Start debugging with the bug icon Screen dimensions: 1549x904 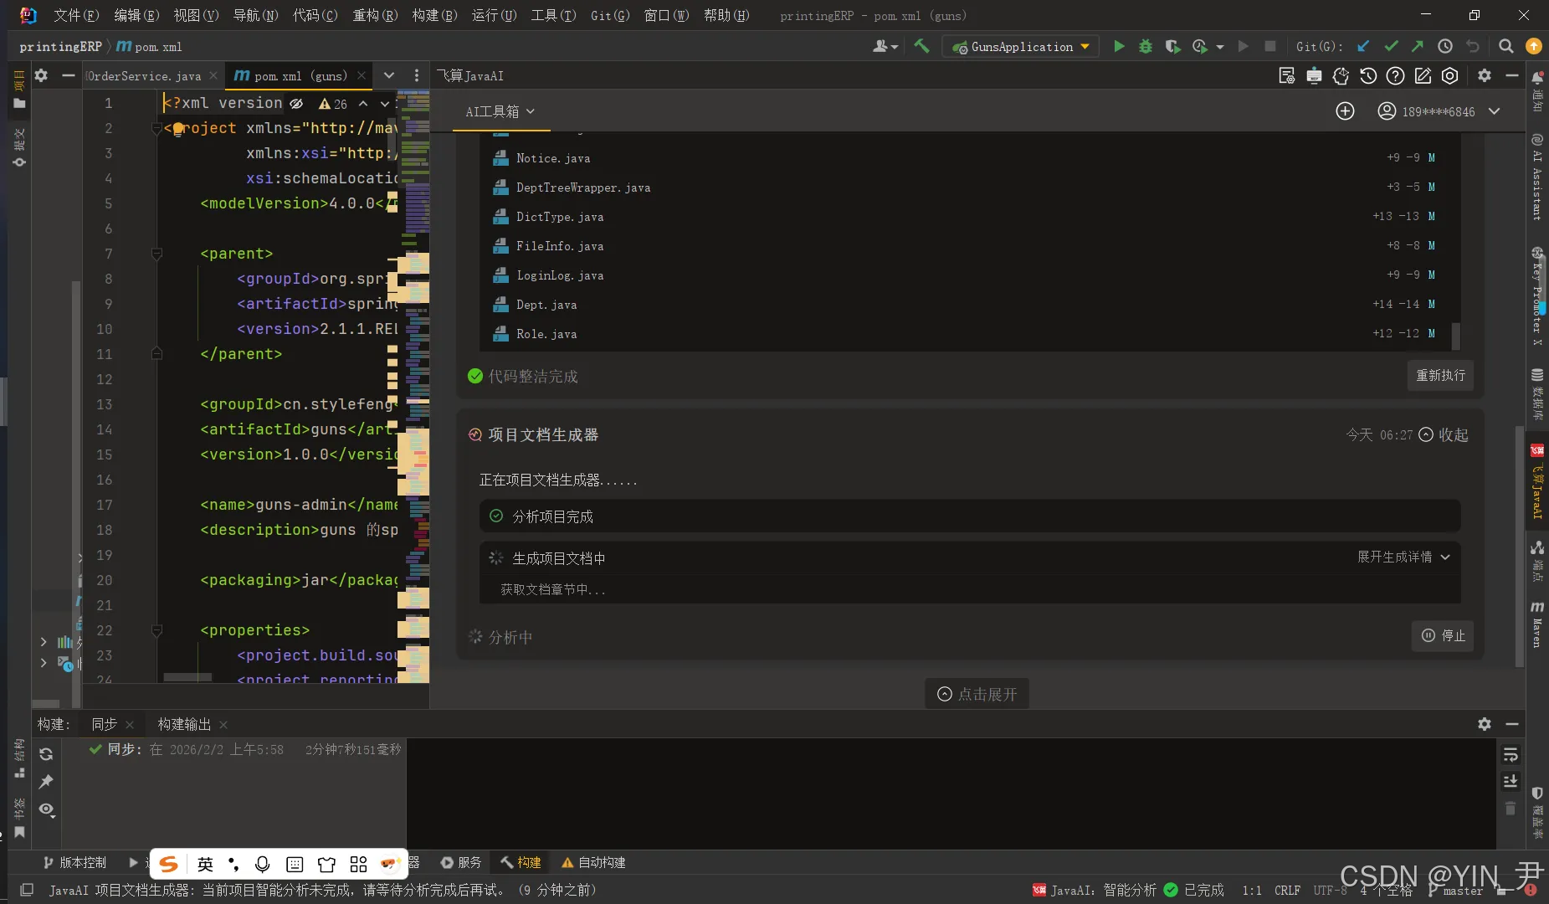(x=1146, y=46)
